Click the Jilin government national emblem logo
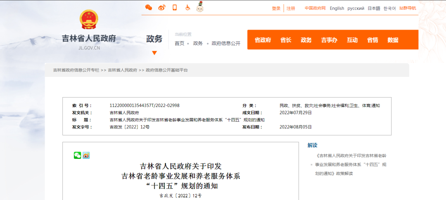 tap(89, 19)
